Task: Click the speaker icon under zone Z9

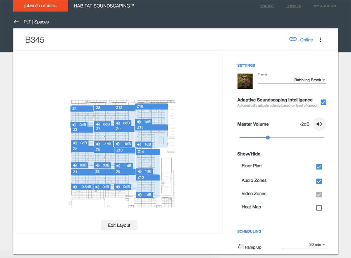Action: [118, 187]
